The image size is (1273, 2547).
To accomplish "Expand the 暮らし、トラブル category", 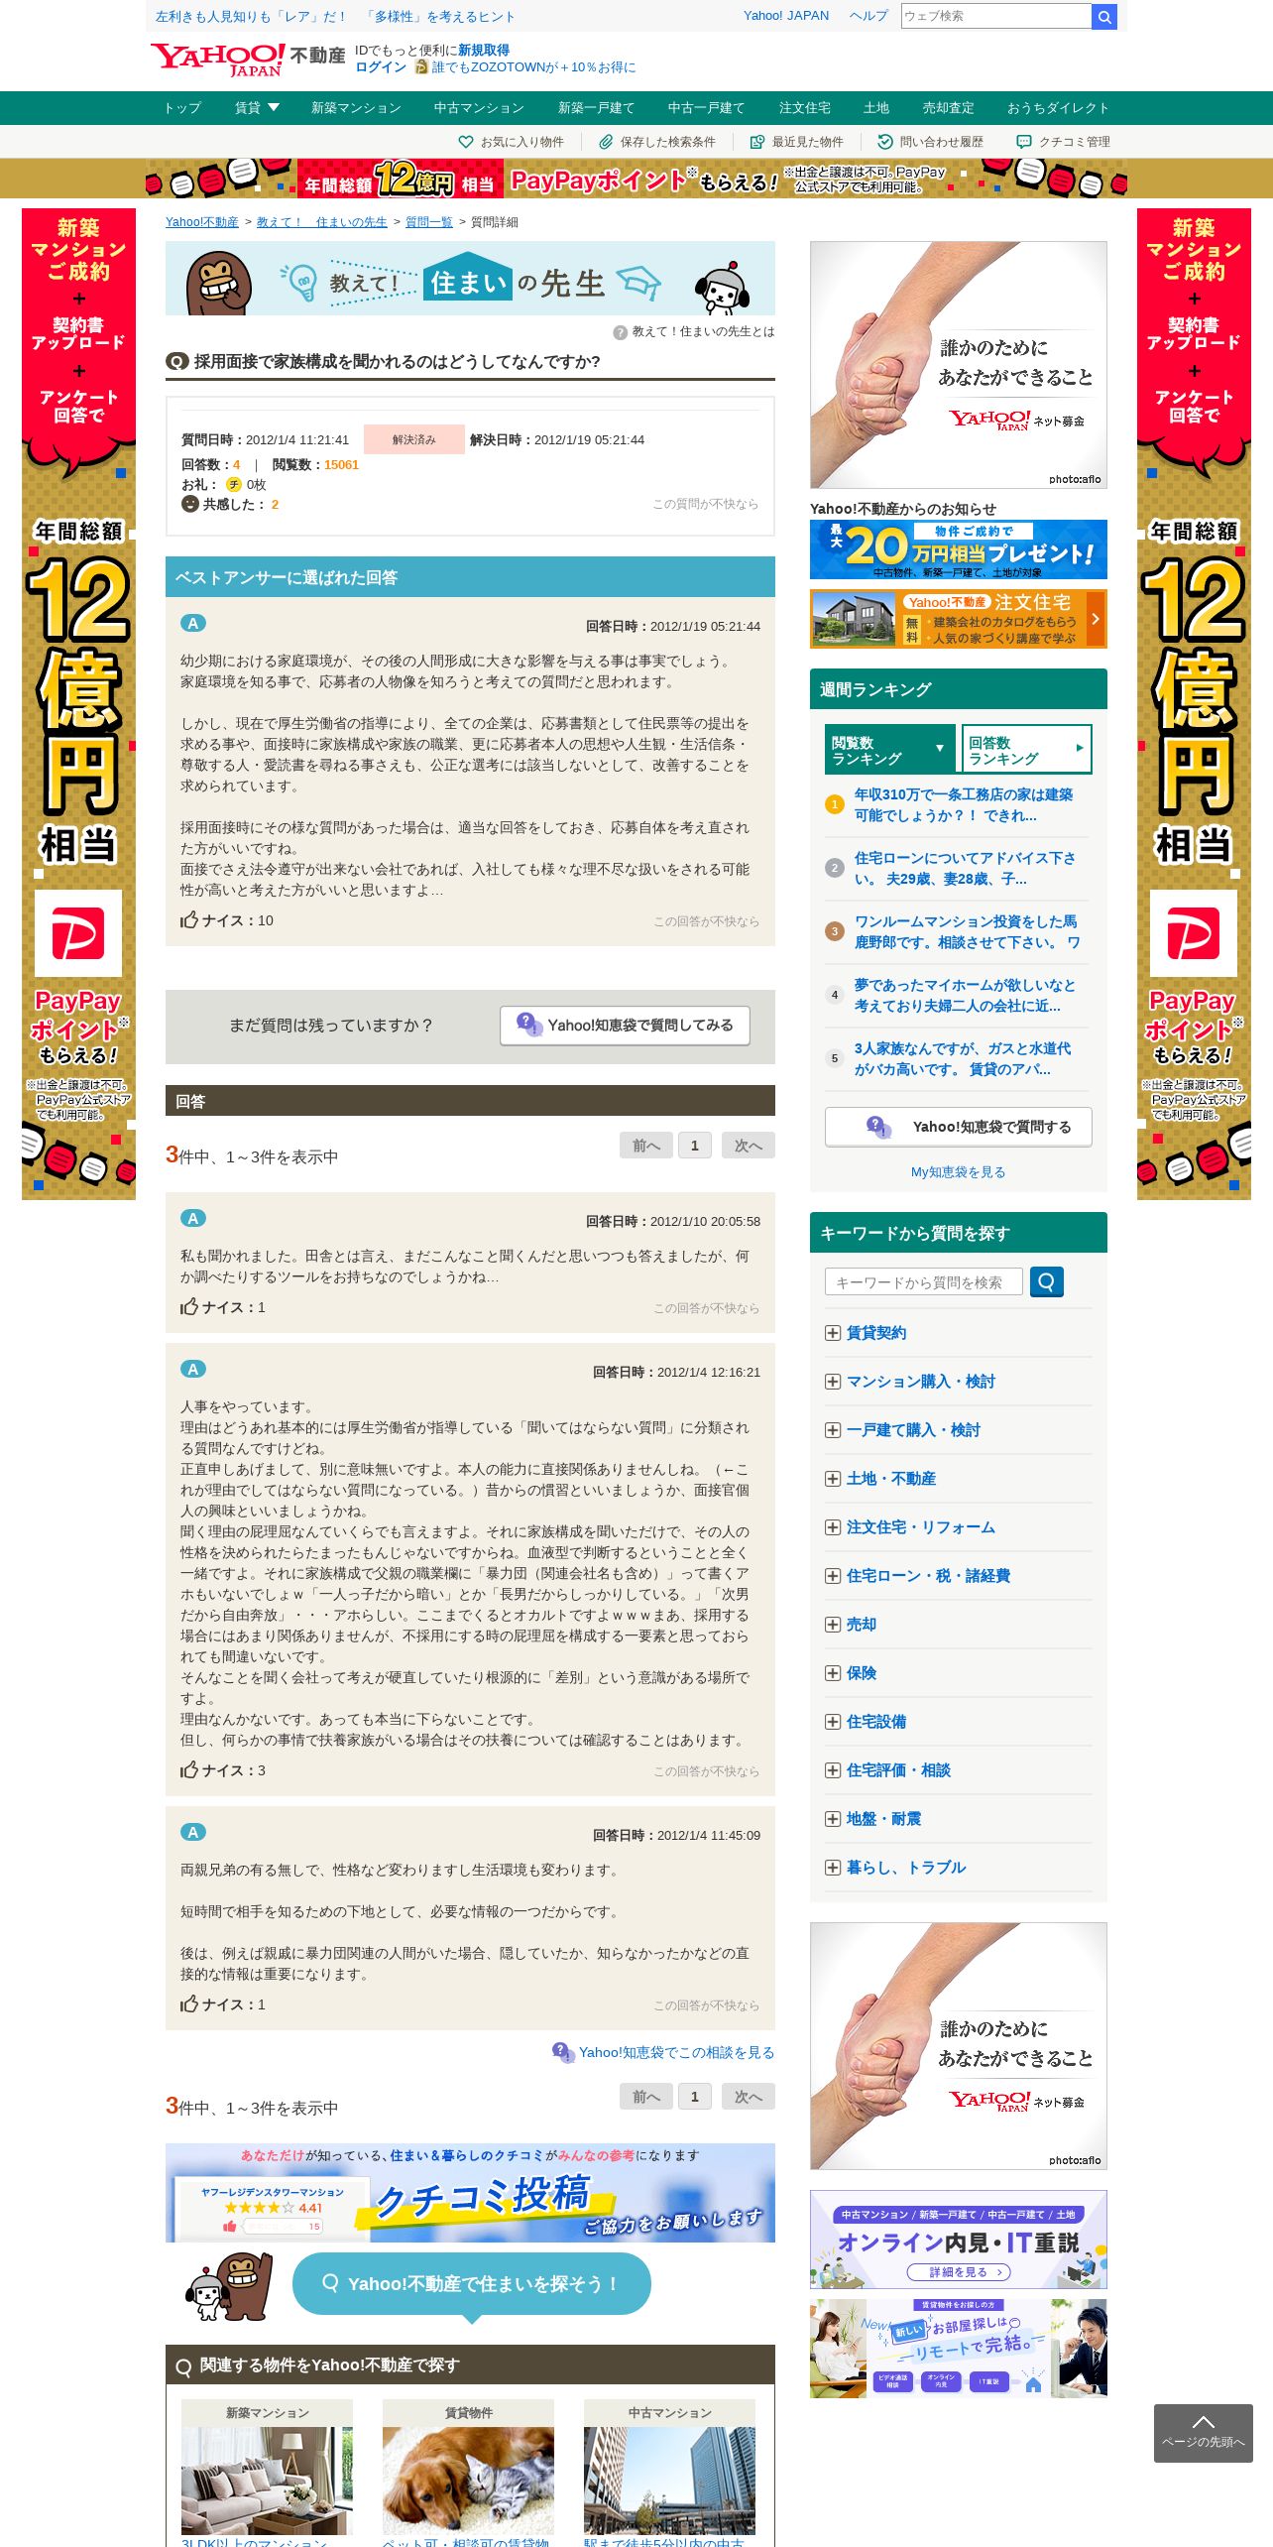I will [833, 1868].
